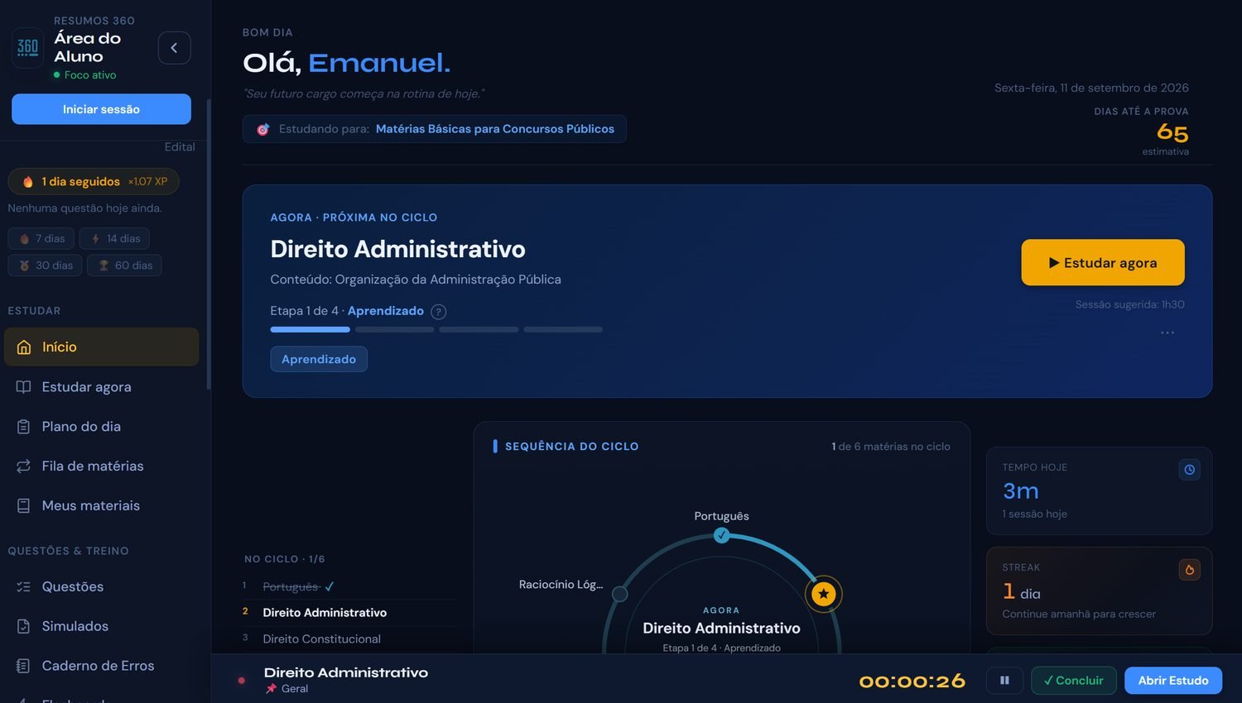Viewport: 1242px width, 703px height.
Task: Select the 7 dias streak badge
Action: coord(41,238)
